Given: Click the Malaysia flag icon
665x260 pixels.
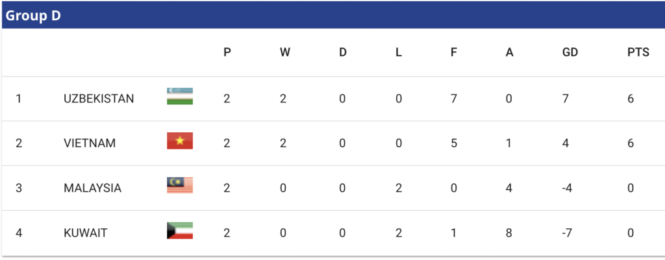Looking at the screenshot, I should point(180,185).
